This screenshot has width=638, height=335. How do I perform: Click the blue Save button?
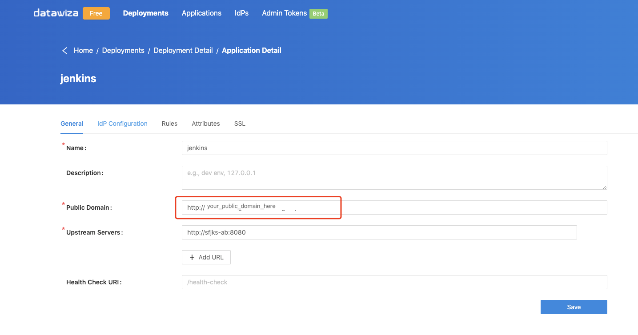tap(574, 307)
